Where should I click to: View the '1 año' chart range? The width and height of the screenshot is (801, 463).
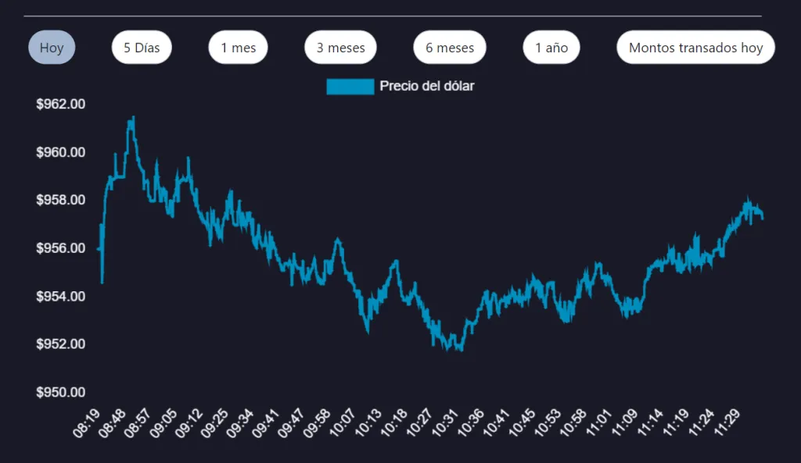551,47
